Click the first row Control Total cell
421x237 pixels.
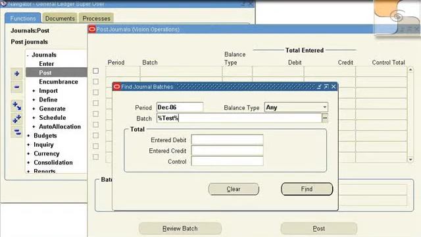coord(382,71)
